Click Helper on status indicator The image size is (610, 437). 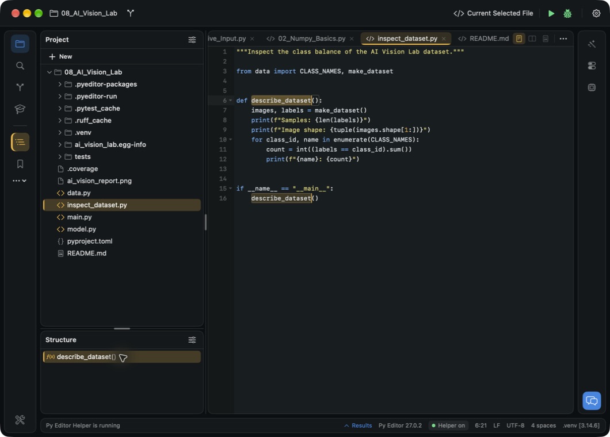pyautogui.click(x=448, y=425)
